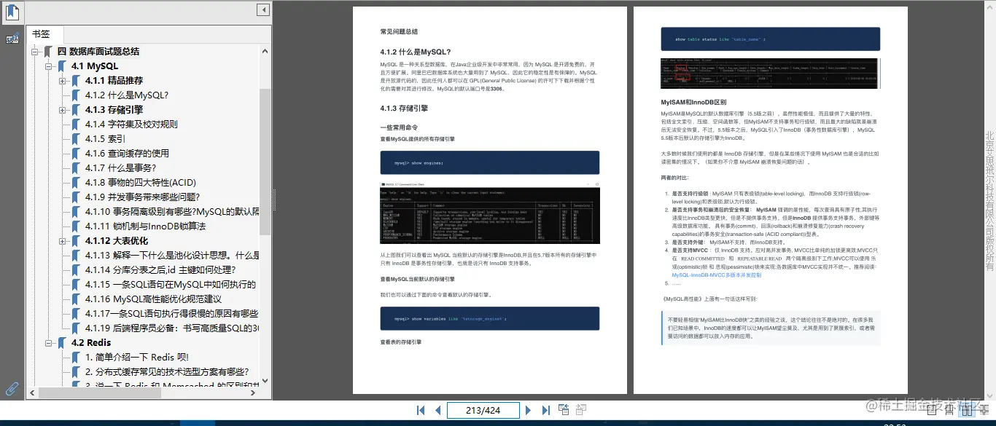This screenshot has width=996, height=426.
Task: Collapse the navigation panel arrow button
Action: [263, 9]
